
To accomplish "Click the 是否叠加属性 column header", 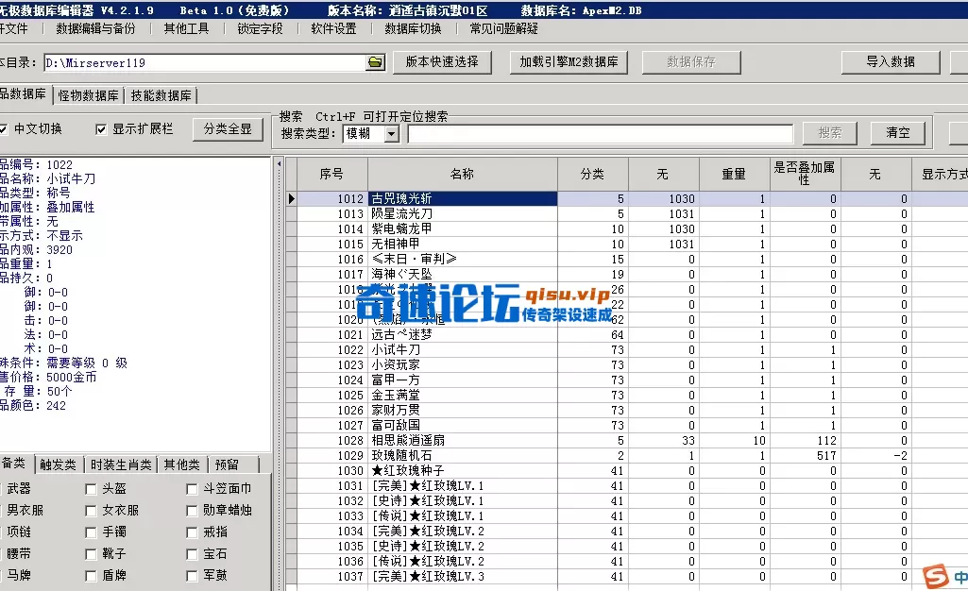I will (x=805, y=174).
